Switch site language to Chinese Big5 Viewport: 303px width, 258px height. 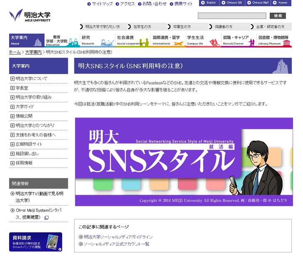[x=258, y=3]
